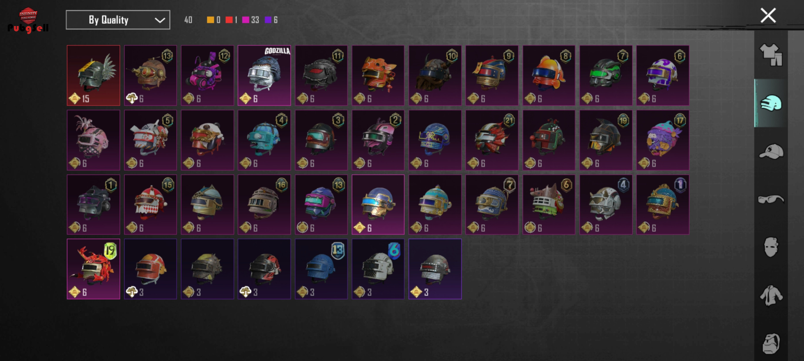Select the winged helmet costing 15
This screenshot has width=804, height=361.
pyautogui.click(x=93, y=75)
